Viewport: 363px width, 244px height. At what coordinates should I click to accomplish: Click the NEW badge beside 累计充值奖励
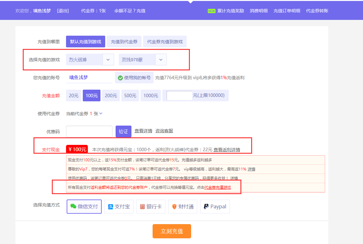coord(211,11)
